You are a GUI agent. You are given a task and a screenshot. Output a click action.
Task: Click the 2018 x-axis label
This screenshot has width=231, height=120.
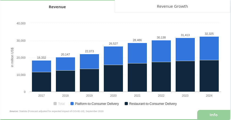[65, 96]
